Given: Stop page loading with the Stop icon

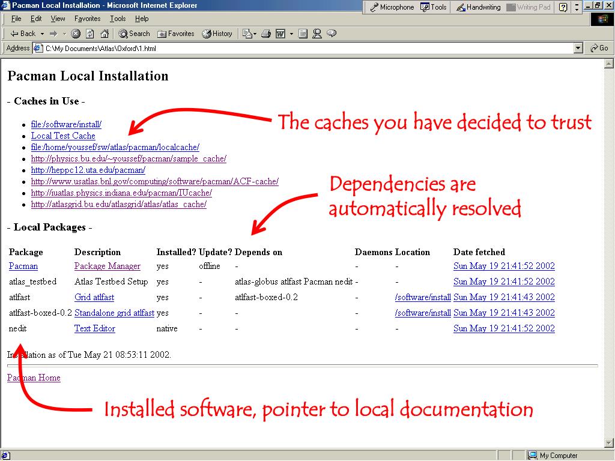Looking at the screenshot, I should (x=76, y=34).
